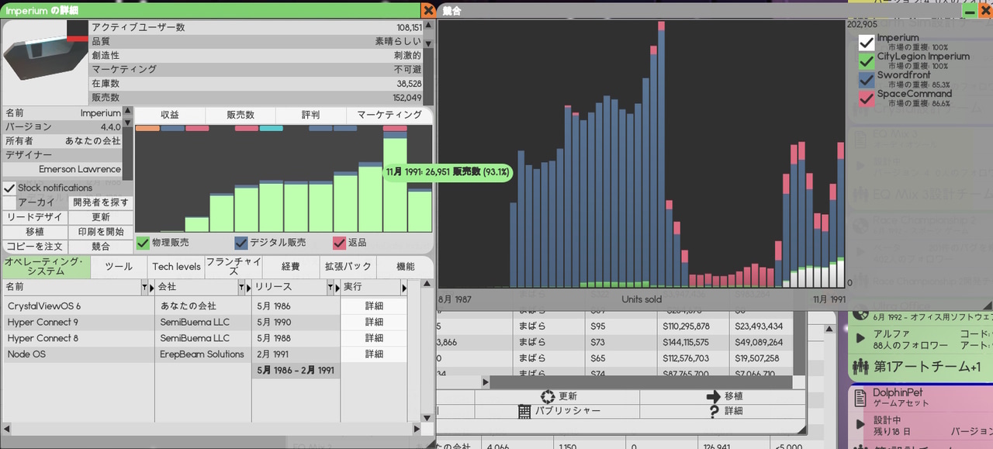Click the コピーを注文 button
Viewport: 993px width, 449px height.
(35, 247)
